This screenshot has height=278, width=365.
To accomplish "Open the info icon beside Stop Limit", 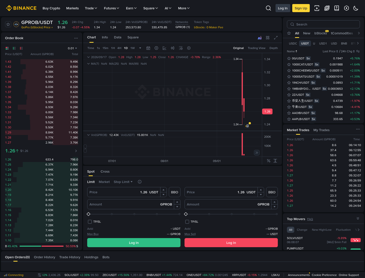I will point(140,182).
